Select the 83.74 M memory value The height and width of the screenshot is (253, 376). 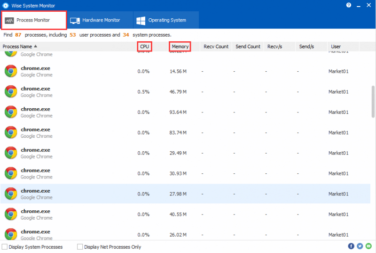tap(178, 133)
